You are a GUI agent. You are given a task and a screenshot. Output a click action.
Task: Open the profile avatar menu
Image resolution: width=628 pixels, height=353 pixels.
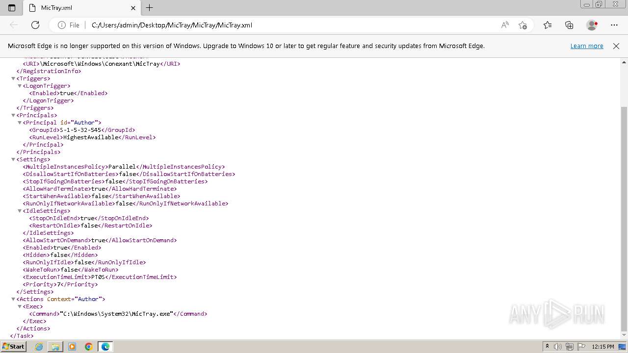point(592,25)
